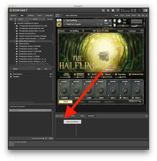Open the Enchantment tab

(94, 102)
